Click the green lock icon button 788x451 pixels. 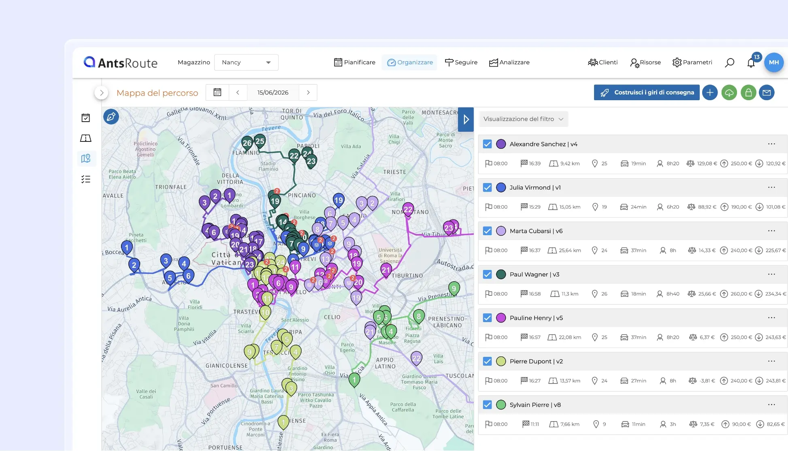tap(748, 93)
